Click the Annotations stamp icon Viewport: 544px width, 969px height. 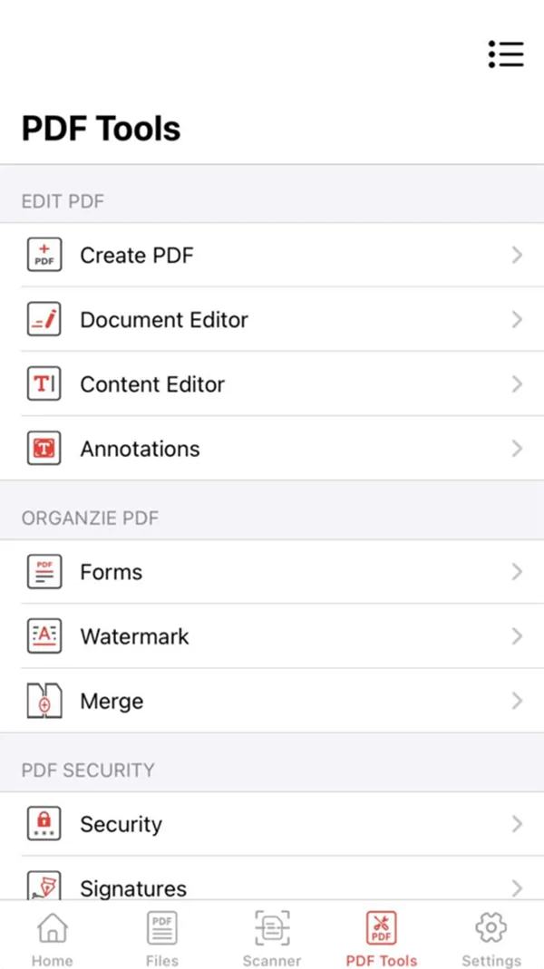(x=44, y=448)
